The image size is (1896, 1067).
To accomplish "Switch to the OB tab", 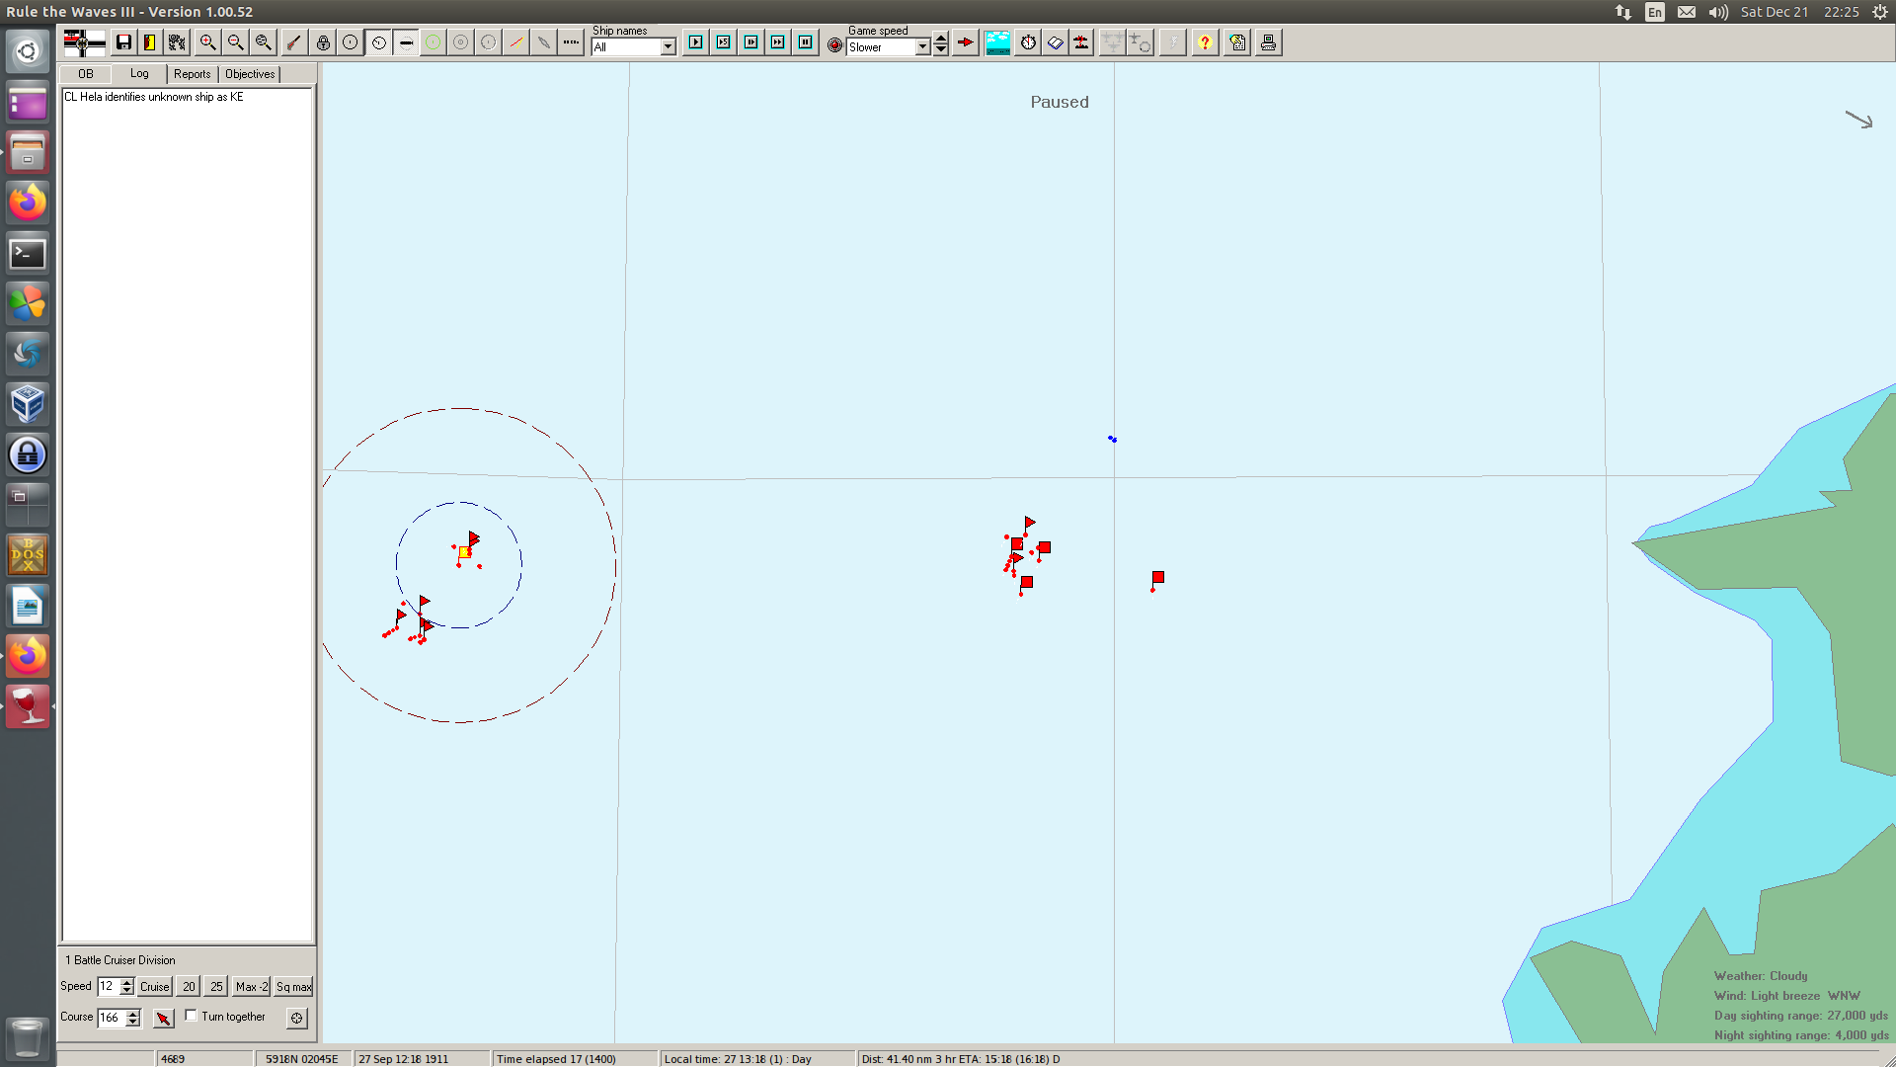I will [x=86, y=74].
